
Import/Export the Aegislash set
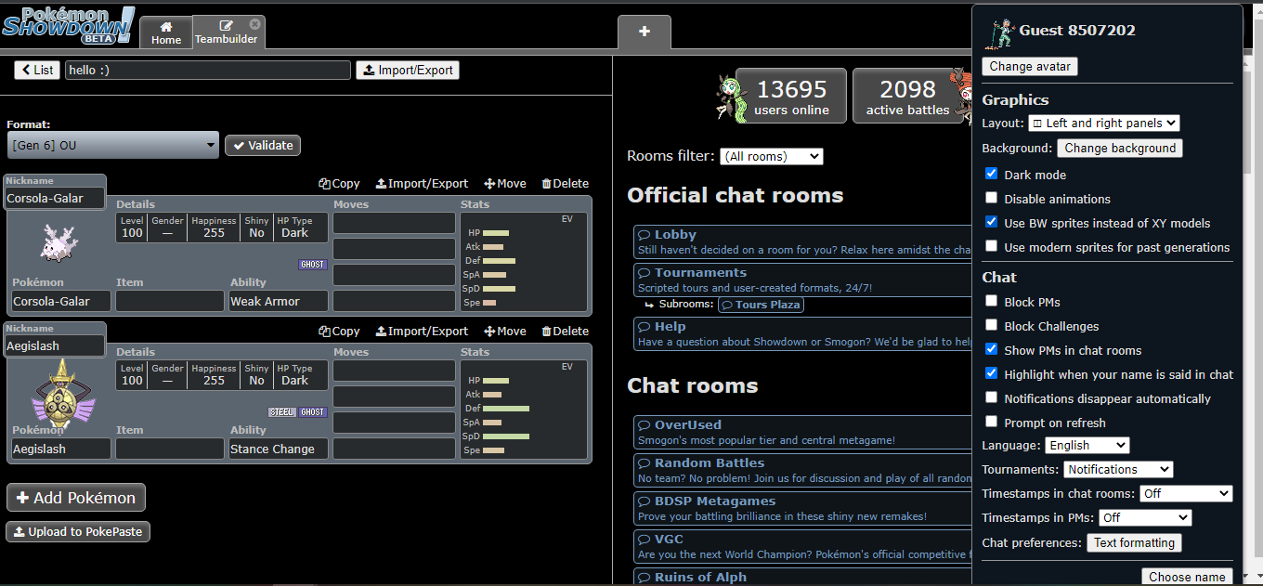coord(422,332)
